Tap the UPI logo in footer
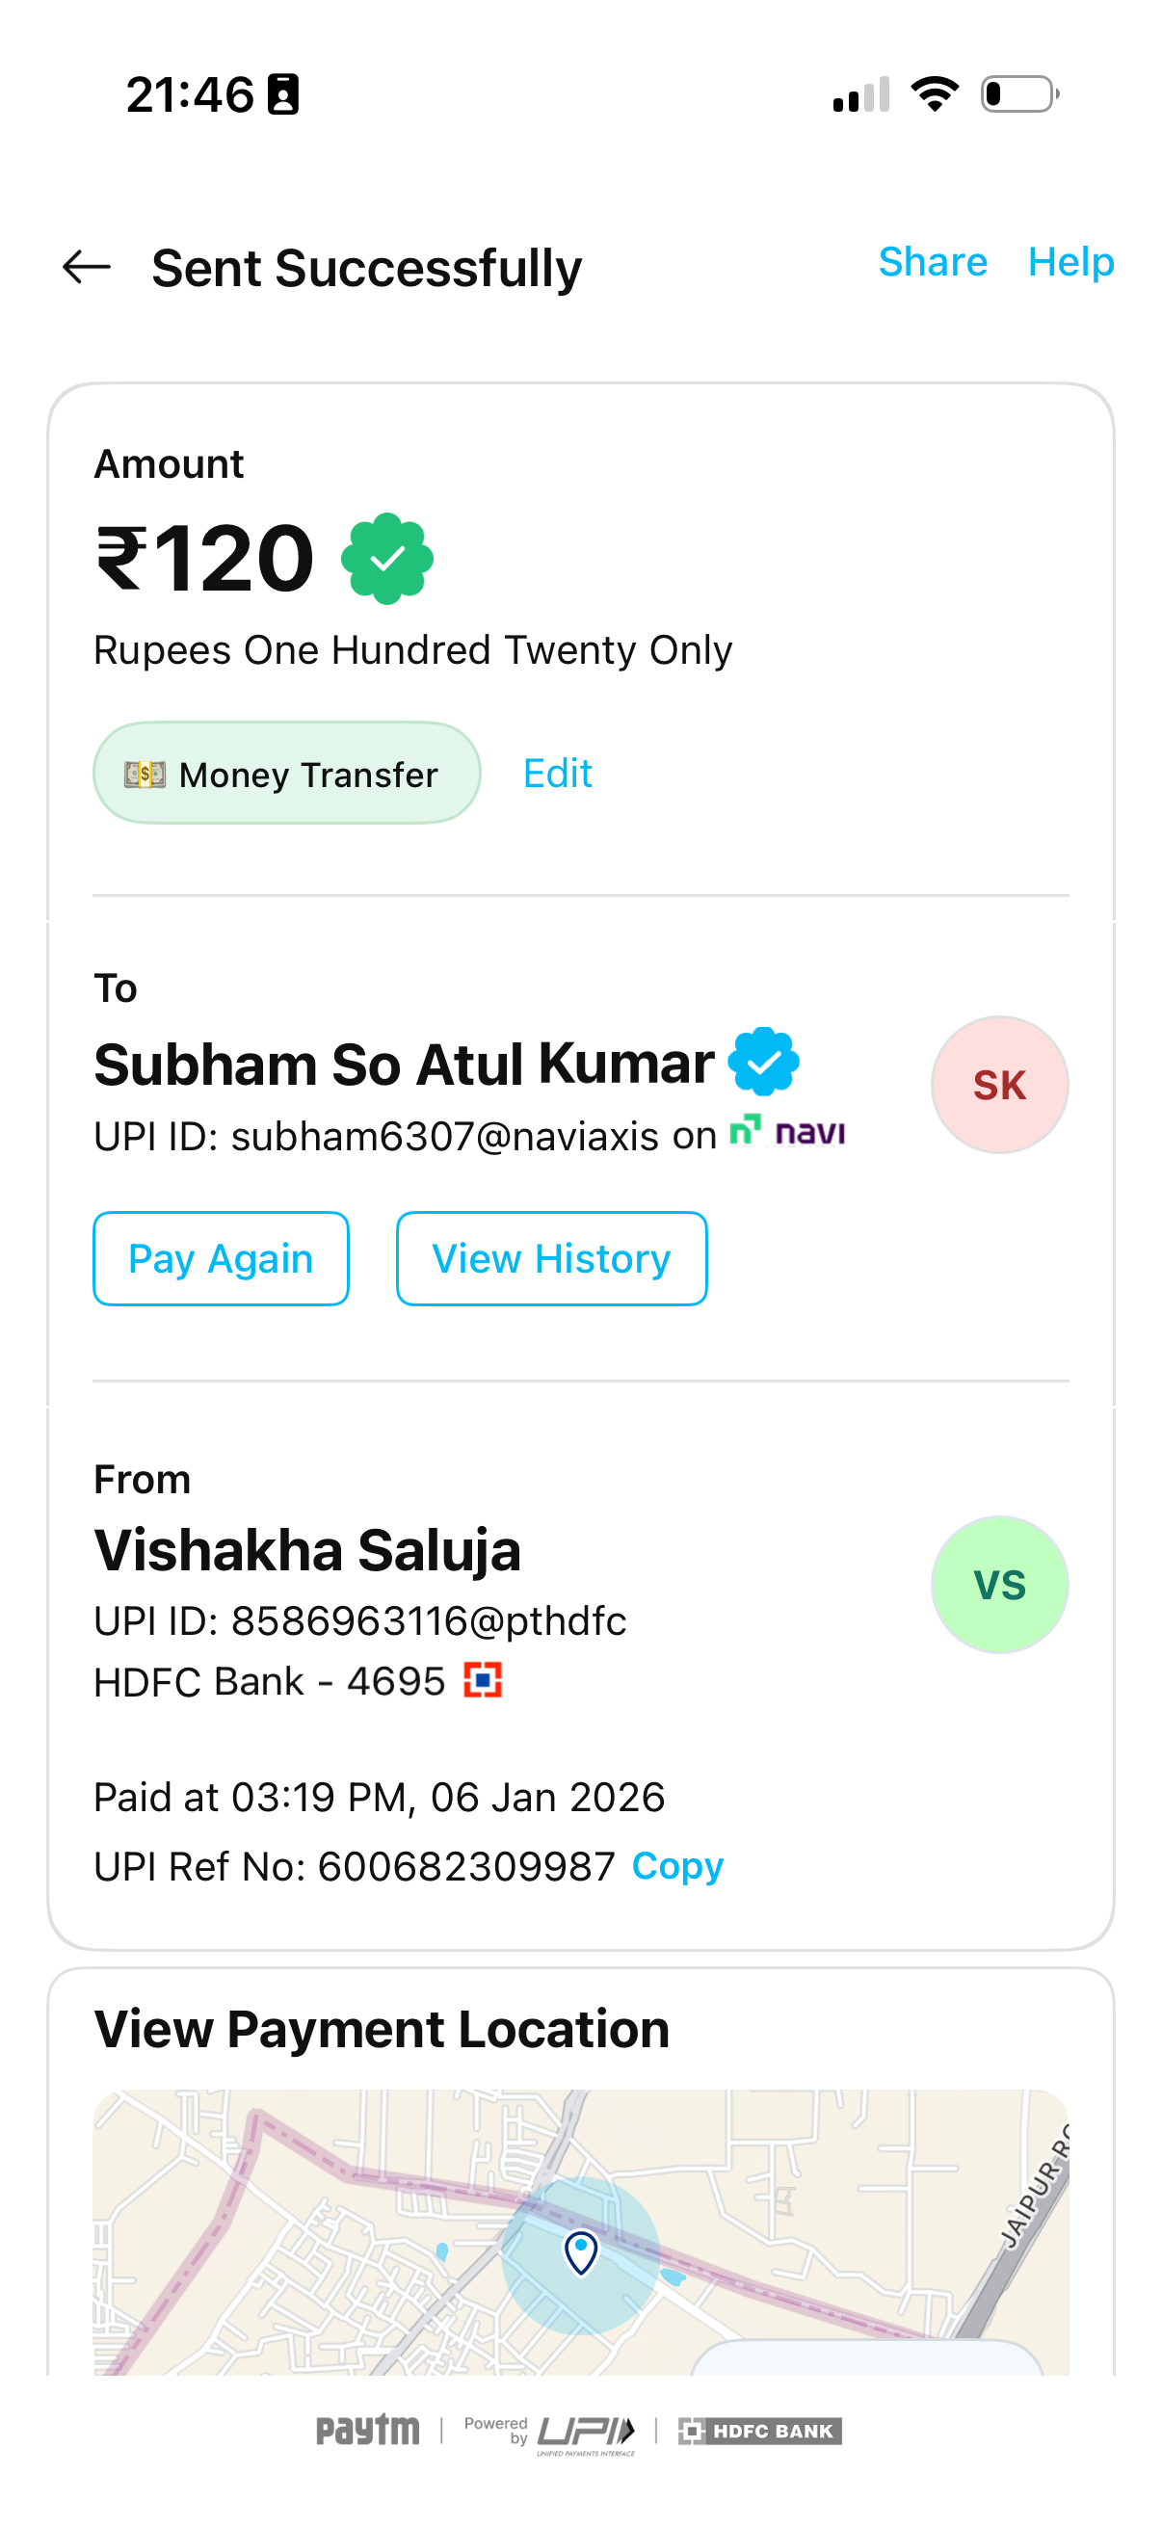The height and width of the screenshot is (2526, 1162). point(585,2432)
